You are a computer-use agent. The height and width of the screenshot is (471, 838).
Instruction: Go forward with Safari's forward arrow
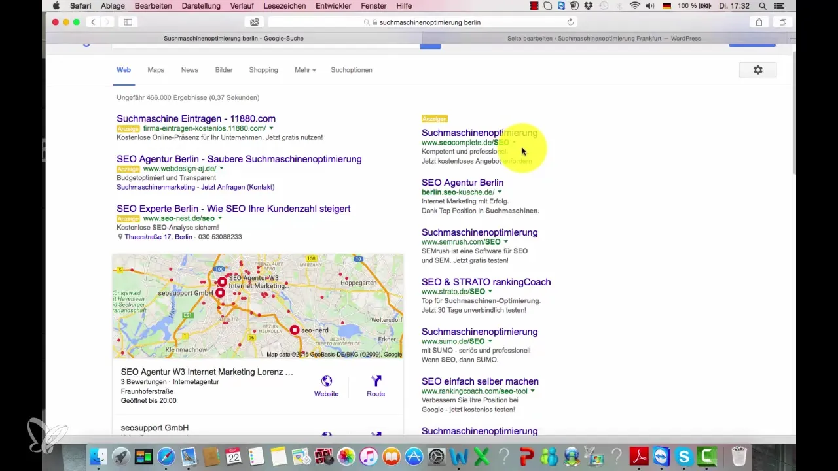[107, 22]
